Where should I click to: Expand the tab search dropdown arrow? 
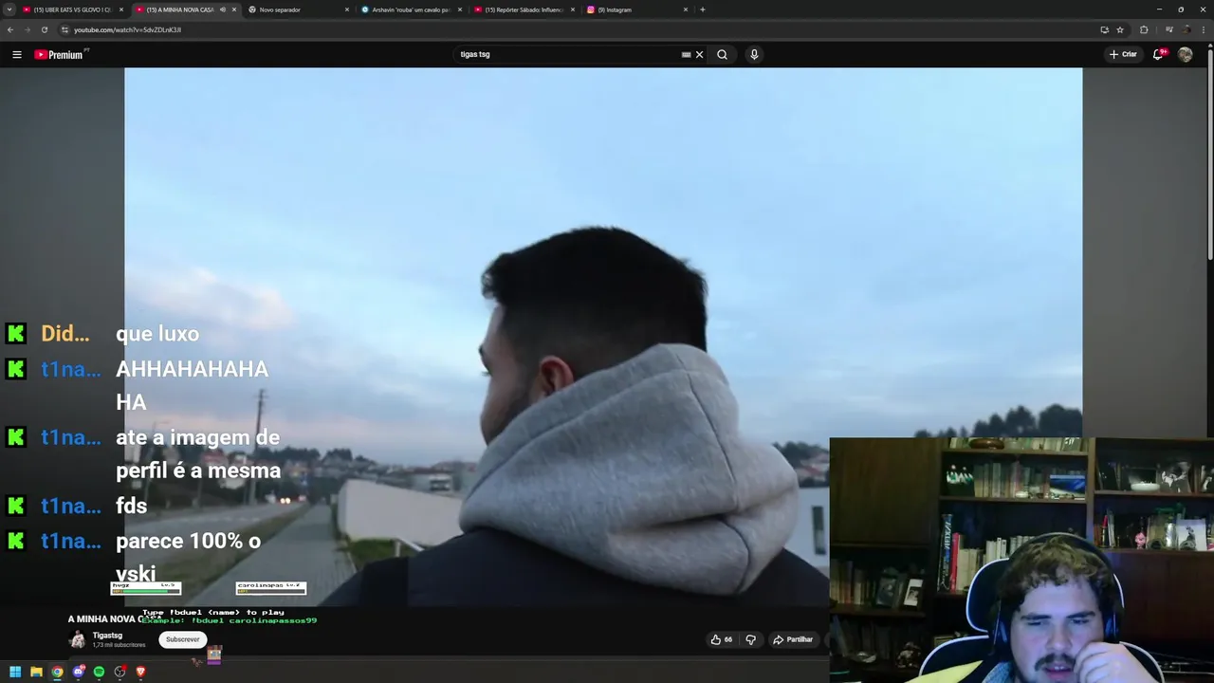[x=11, y=9]
